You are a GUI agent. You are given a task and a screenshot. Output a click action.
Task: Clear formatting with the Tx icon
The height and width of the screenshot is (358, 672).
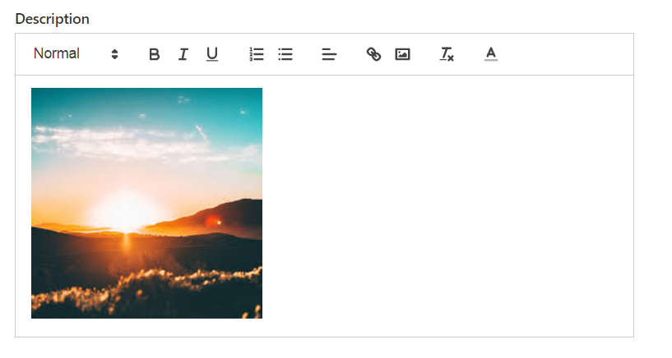(x=447, y=54)
